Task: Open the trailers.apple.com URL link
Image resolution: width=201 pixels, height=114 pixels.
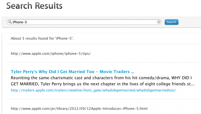Action: [x=93, y=90]
